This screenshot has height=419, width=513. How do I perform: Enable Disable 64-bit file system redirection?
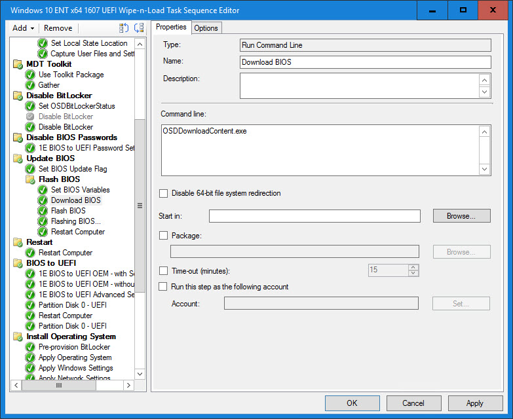(164, 194)
